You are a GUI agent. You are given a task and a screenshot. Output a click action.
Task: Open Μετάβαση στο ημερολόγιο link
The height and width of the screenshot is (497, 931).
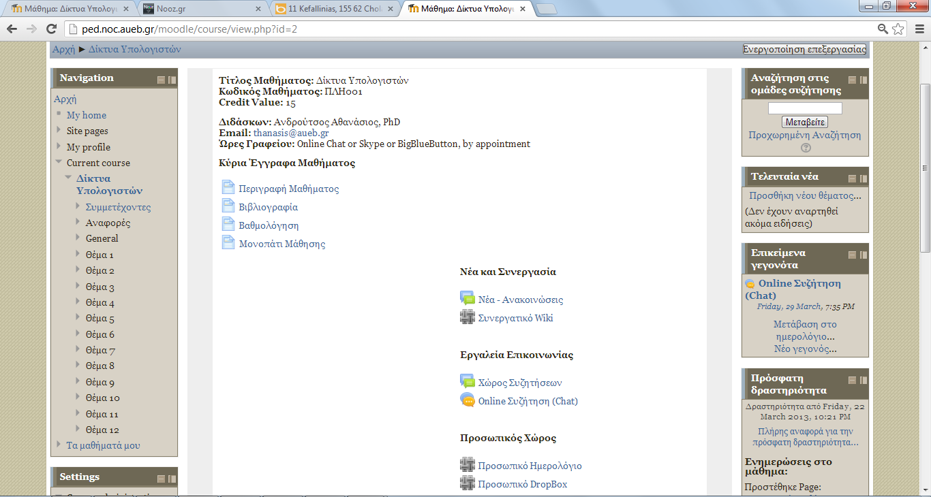[x=805, y=330]
